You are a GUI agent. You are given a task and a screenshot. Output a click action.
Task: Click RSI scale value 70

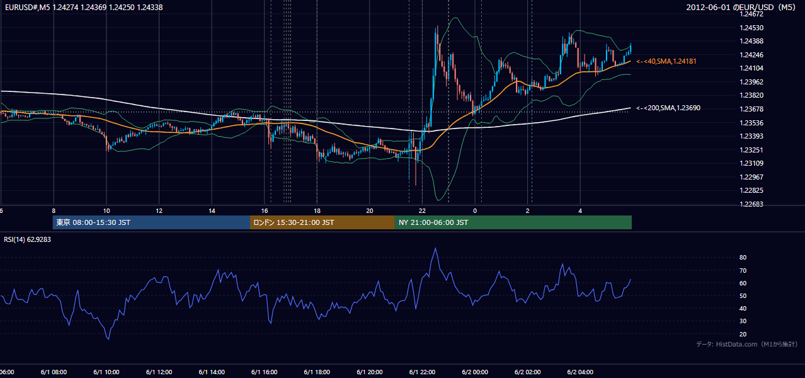tap(743, 270)
